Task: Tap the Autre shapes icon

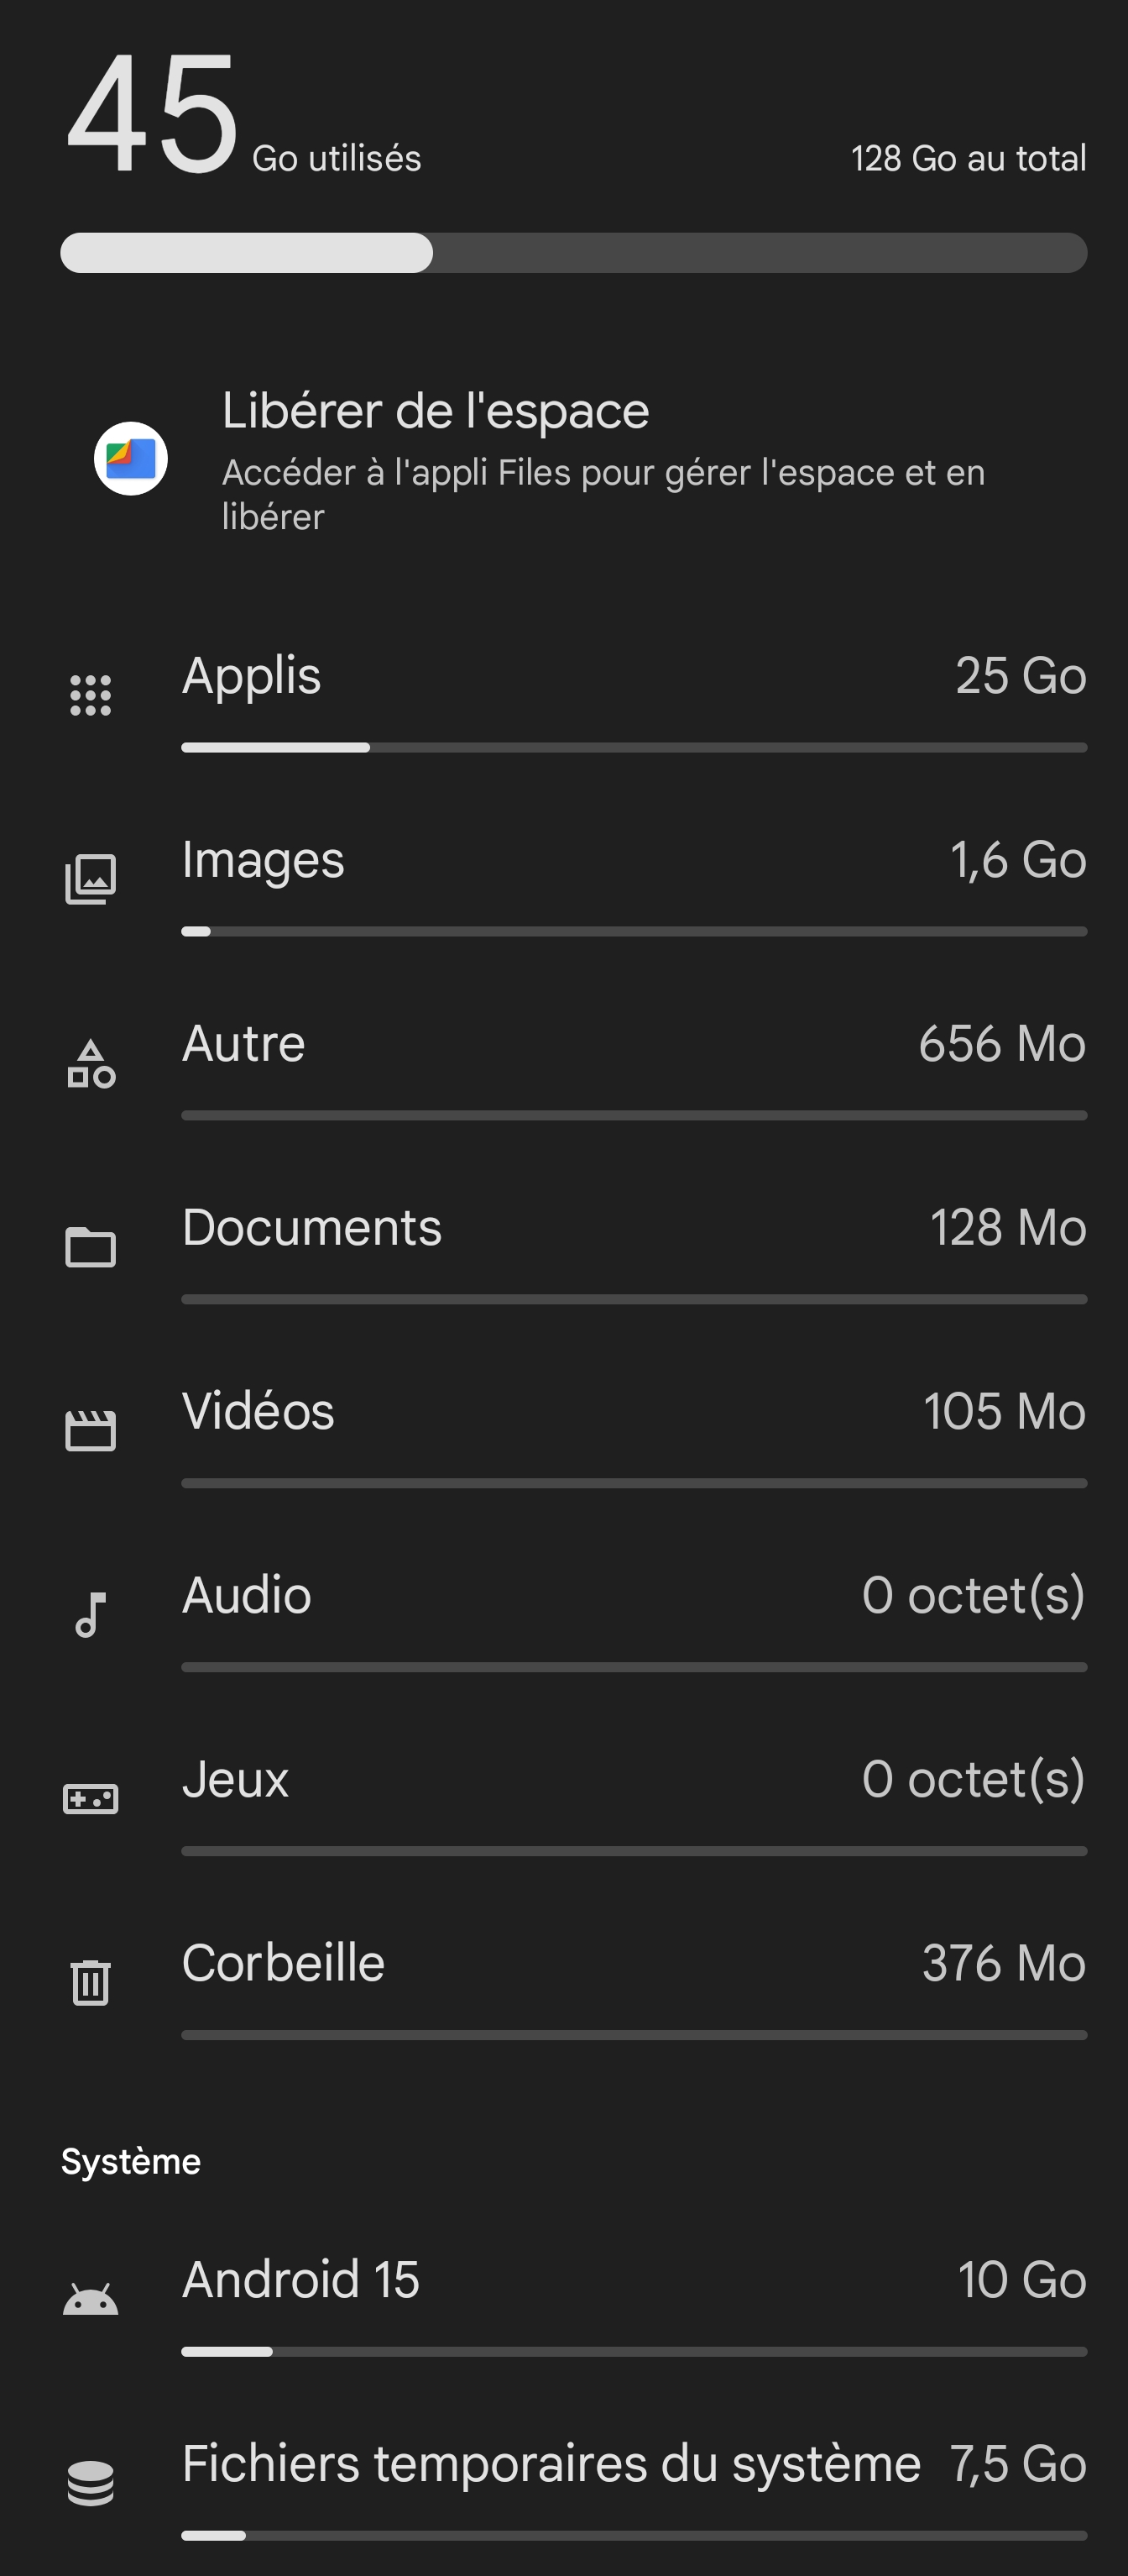Action: 91,1064
